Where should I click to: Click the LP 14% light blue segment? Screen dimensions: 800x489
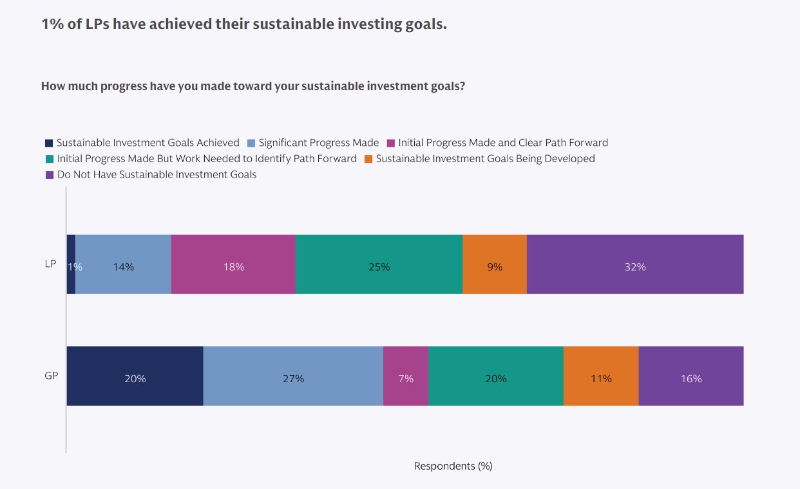(123, 264)
